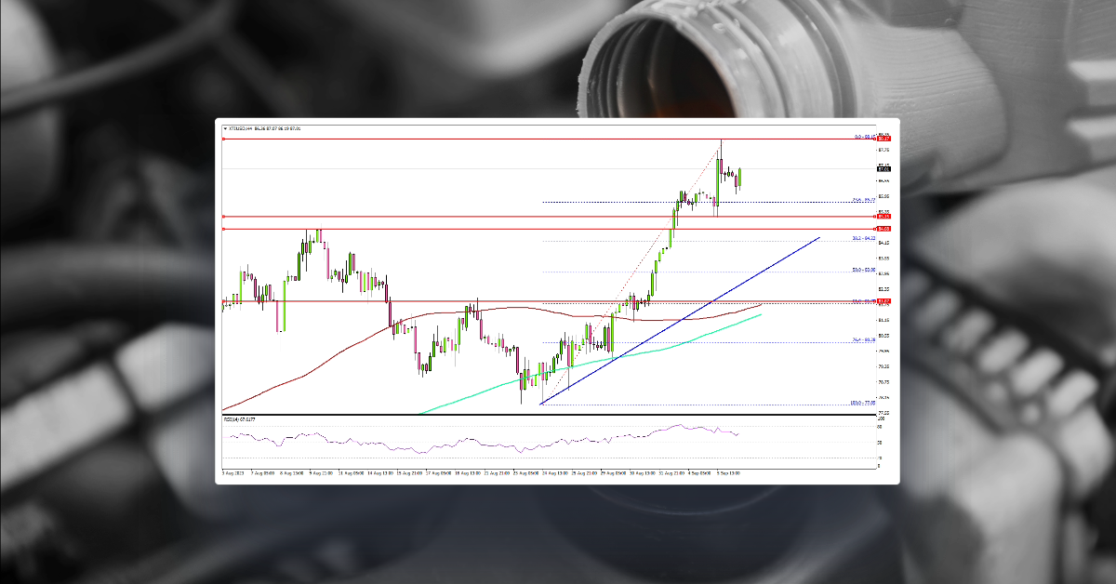The height and width of the screenshot is (584, 1116).
Task: Select the tallest candlestick wick near the 88.10 peak
Action: point(722,147)
